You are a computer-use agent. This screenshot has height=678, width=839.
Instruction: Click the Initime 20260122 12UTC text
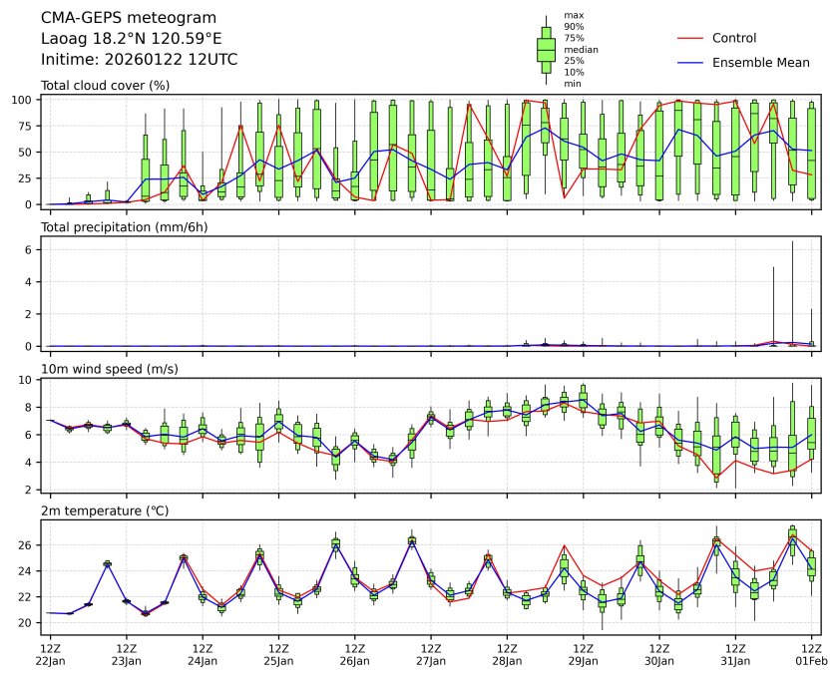(x=139, y=60)
